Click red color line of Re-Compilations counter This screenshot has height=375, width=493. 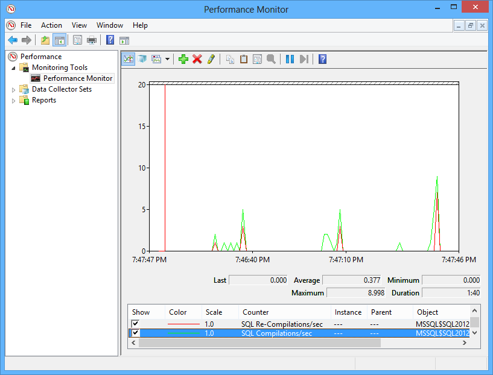184,324
